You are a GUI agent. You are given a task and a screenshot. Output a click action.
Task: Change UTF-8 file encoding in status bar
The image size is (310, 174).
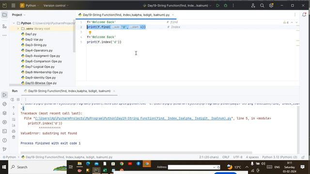click(x=238, y=157)
